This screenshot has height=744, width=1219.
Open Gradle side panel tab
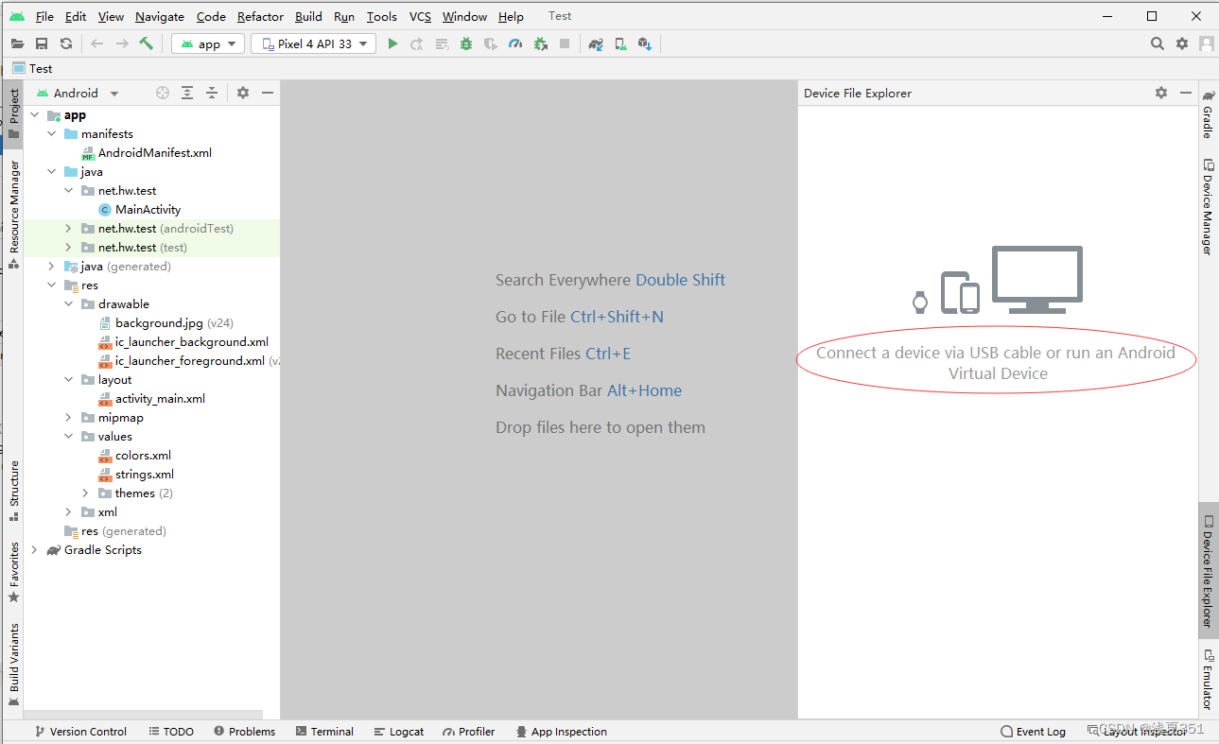point(1208,114)
